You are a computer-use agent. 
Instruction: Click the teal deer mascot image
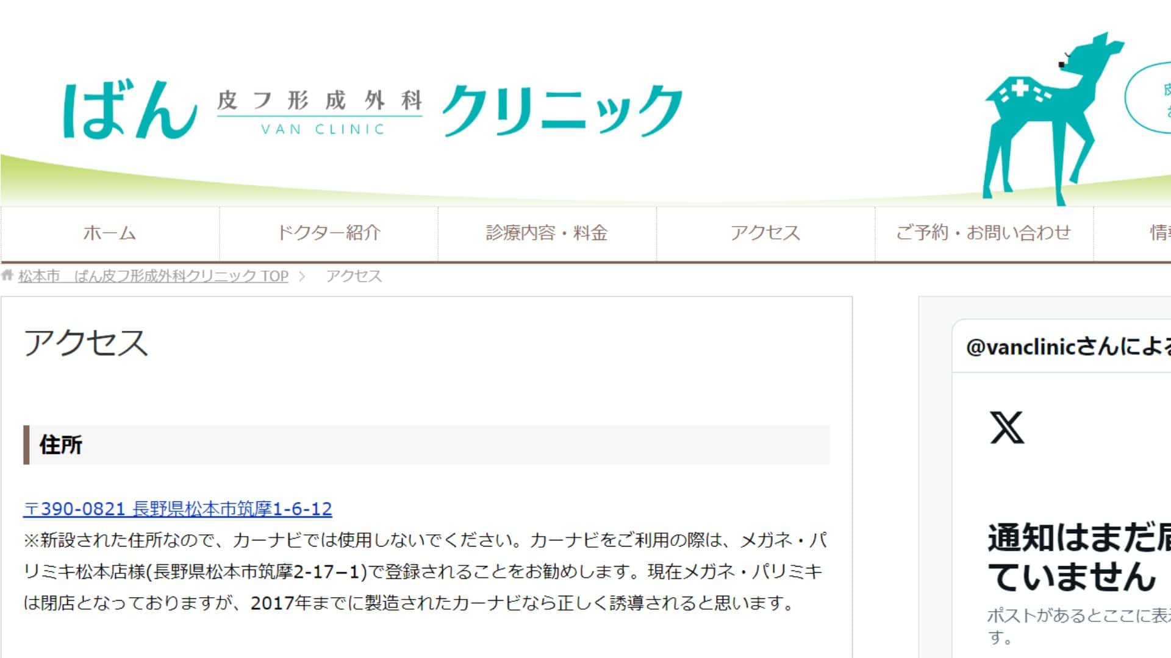1053,119
